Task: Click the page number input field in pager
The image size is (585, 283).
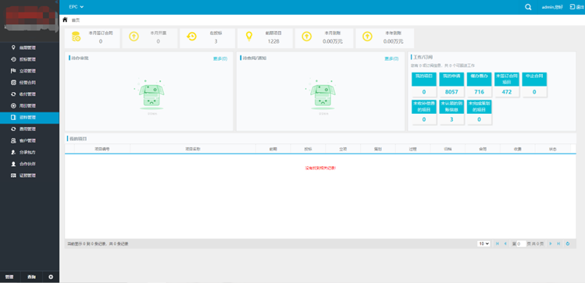Action: tap(521, 244)
